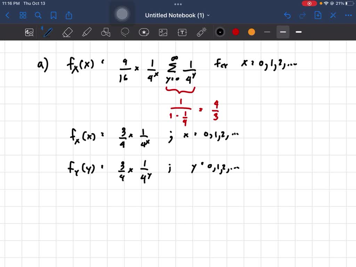This screenshot has width=356, height=267.
Task: Select the red ink color
Action: pyautogui.click(x=235, y=32)
